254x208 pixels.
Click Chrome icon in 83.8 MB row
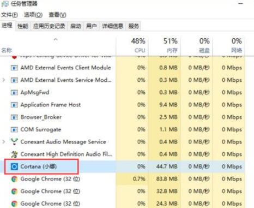(x=14, y=179)
